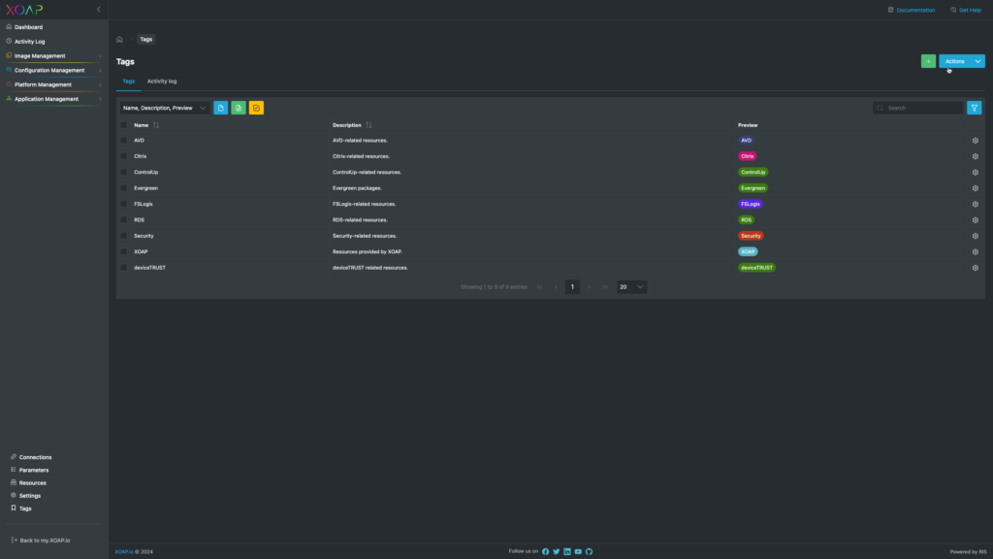This screenshot has width=993, height=559.
Task: Tick the Security row checkbox
Action: pos(124,236)
